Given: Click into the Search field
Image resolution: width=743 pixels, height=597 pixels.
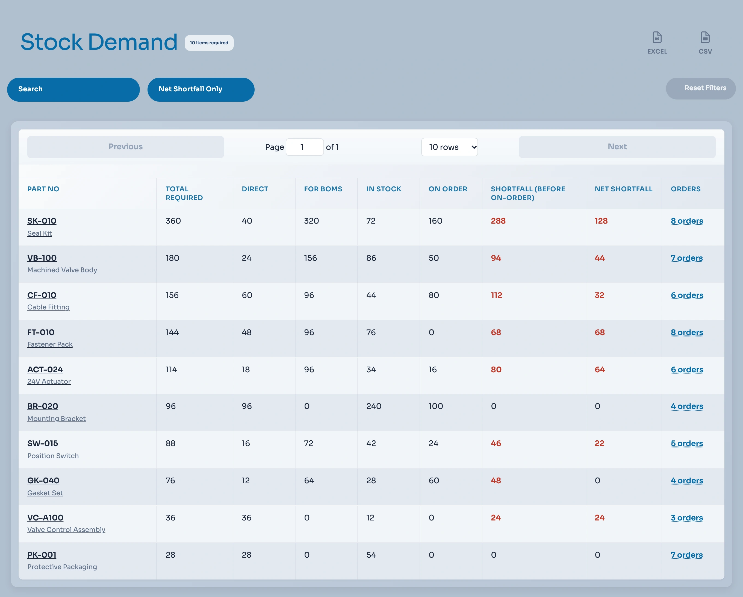Looking at the screenshot, I should tap(73, 89).
